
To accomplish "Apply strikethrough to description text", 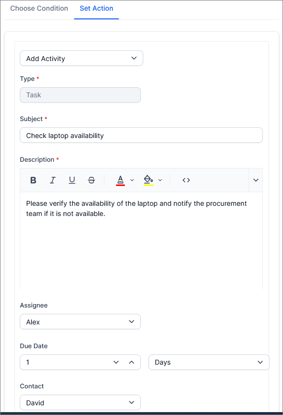I will click(91, 180).
